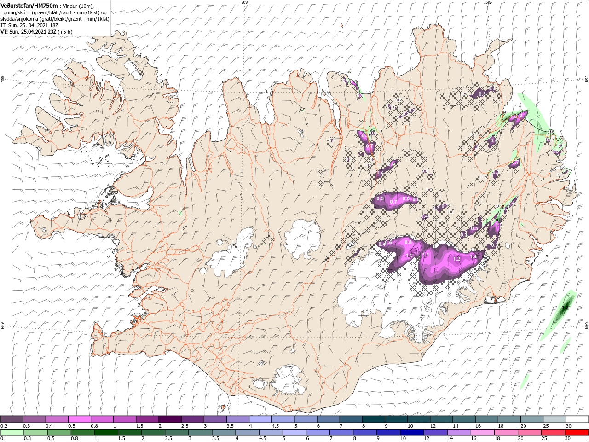Pick the dark teal 9 mm snow legend swatch
The image size is (589, 442).
(373, 419)
